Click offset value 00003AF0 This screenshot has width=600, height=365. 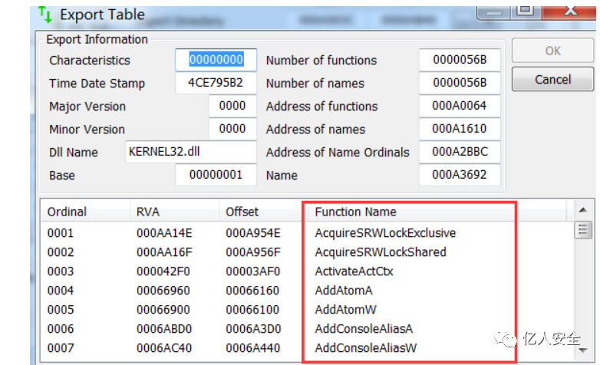[x=253, y=271]
